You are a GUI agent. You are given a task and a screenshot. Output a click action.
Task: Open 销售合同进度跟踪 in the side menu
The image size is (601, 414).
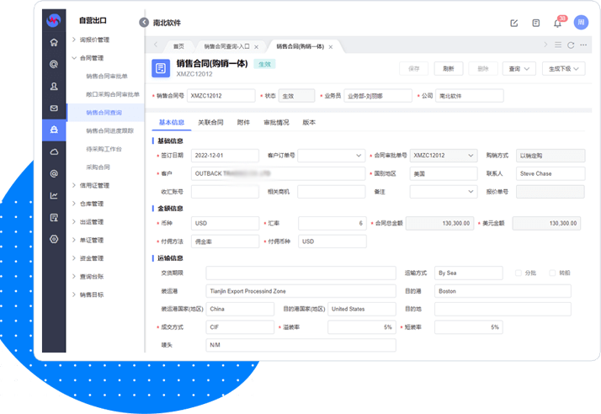tap(109, 130)
